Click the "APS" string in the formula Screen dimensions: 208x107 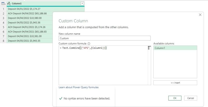point(86,48)
